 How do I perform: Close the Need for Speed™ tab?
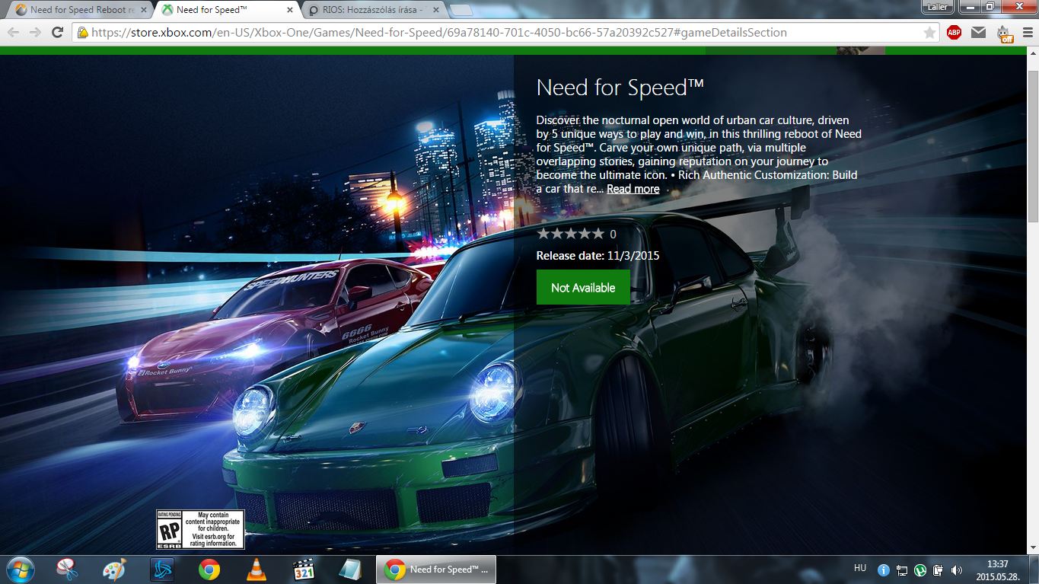(x=288, y=11)
